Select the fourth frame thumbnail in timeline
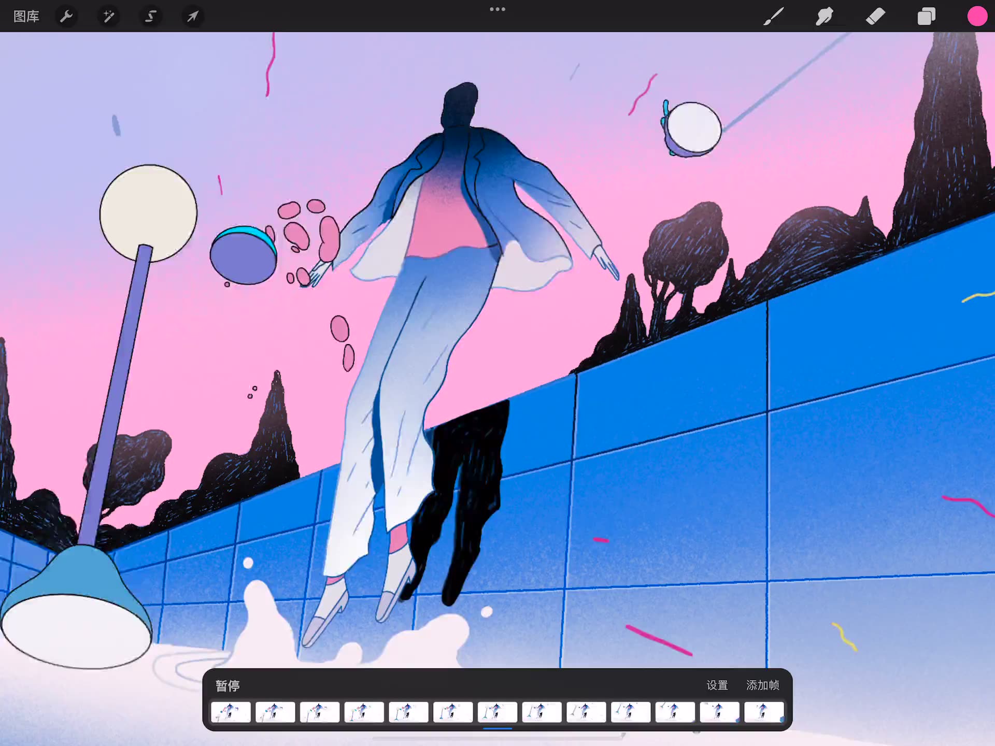Screen dimensions: 995x746 [364, 712]
